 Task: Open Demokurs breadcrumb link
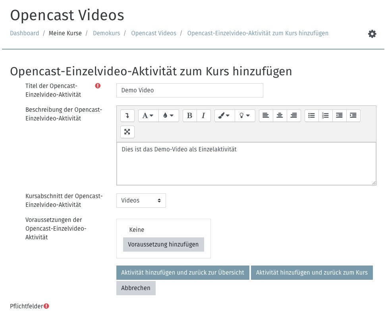point(106,33)
